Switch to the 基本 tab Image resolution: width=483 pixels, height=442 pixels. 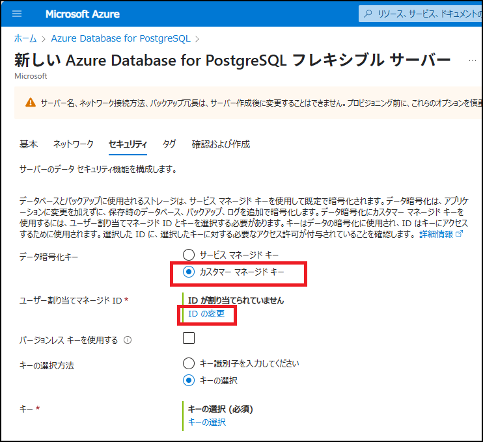tap(29, 144)
